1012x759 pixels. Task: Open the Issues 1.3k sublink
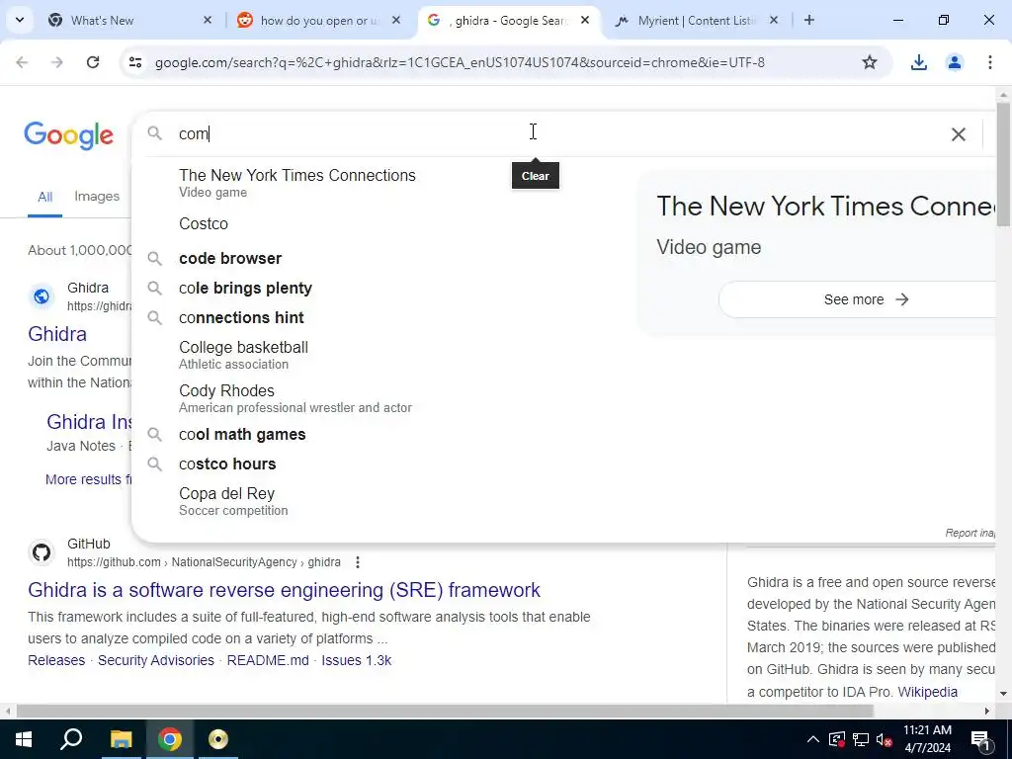356,660
